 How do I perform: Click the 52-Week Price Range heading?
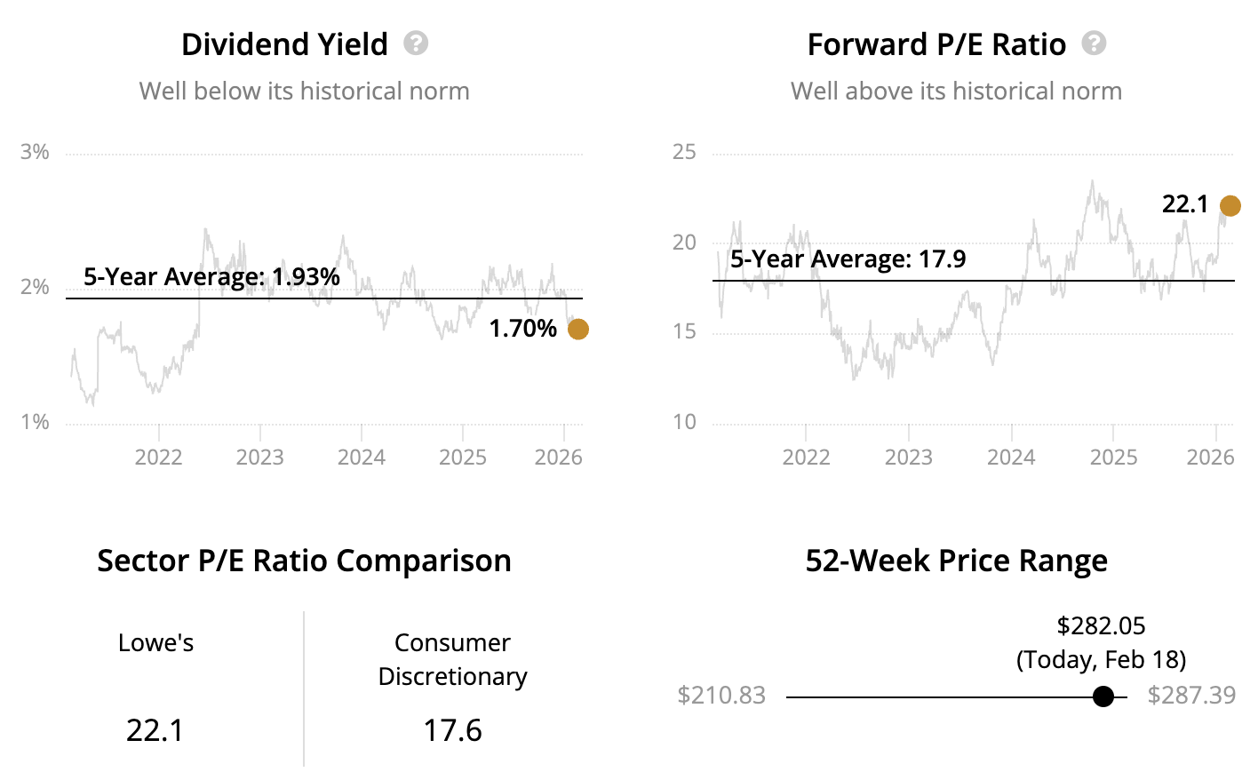(x=956, y=561)
